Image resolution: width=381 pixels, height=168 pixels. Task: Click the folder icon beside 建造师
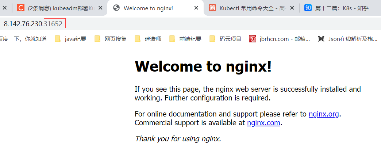point(138,39)
